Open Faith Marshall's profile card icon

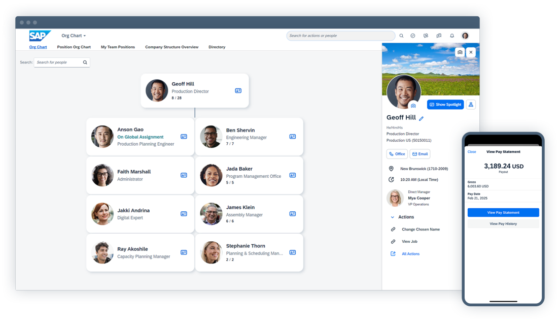tap(184, 175)
